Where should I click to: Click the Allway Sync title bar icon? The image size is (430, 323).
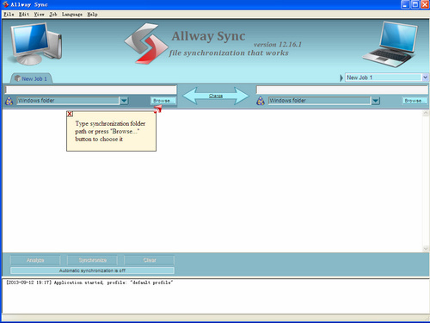coord(5,4)
